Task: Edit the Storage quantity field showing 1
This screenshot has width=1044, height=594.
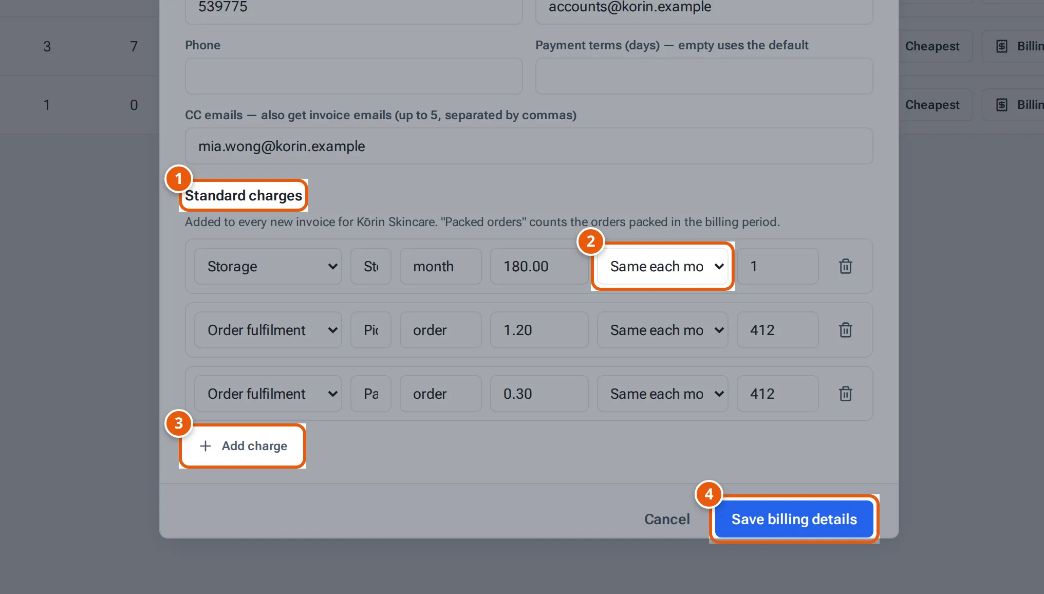Action: (x=778, y=266)
